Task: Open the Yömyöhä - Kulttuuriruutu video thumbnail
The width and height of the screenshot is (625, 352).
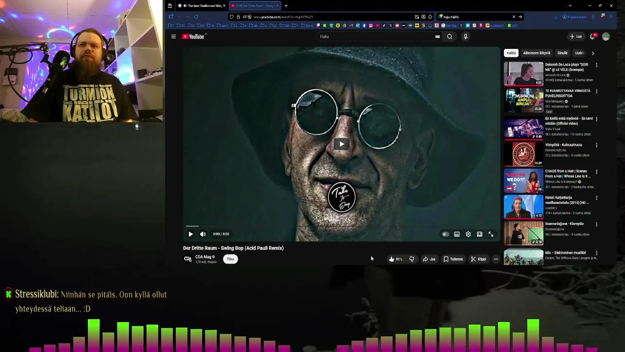Action: click(523, 154)
